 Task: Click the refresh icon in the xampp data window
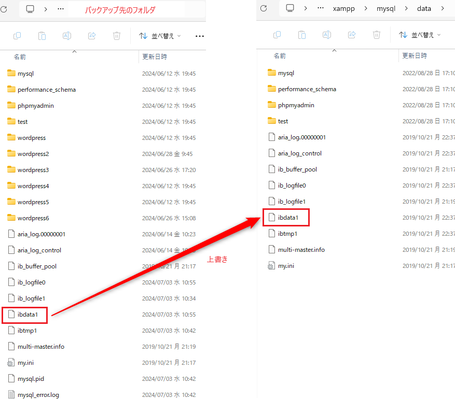264,8
